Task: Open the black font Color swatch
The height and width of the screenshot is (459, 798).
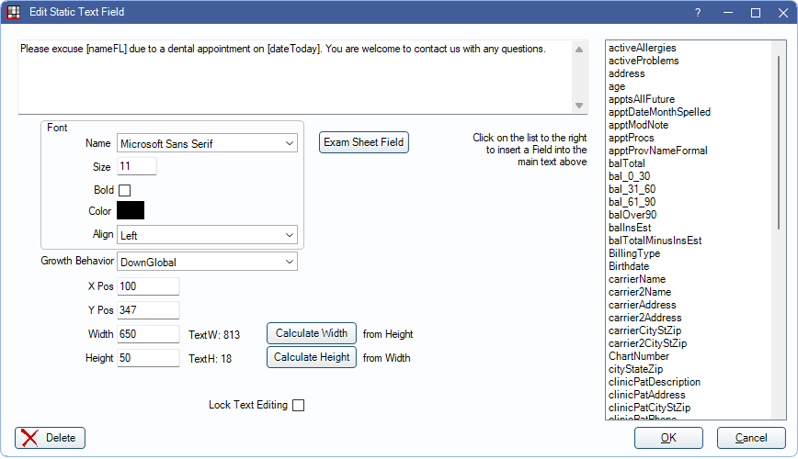Action: 131,211
